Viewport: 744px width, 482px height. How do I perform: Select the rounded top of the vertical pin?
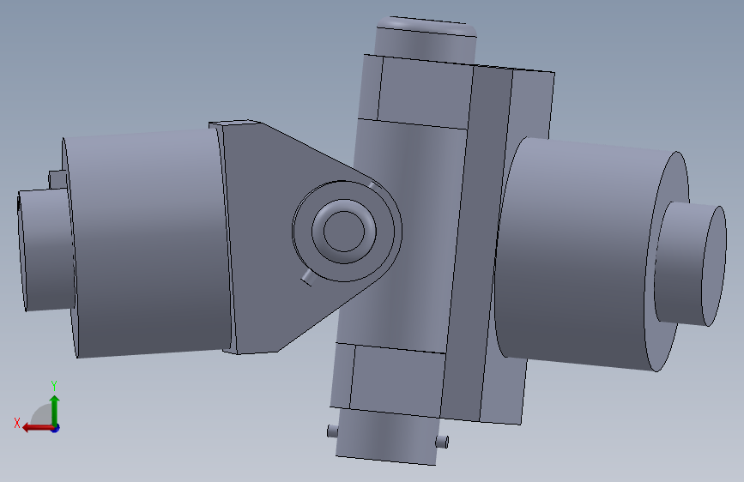tap(426, 25)
